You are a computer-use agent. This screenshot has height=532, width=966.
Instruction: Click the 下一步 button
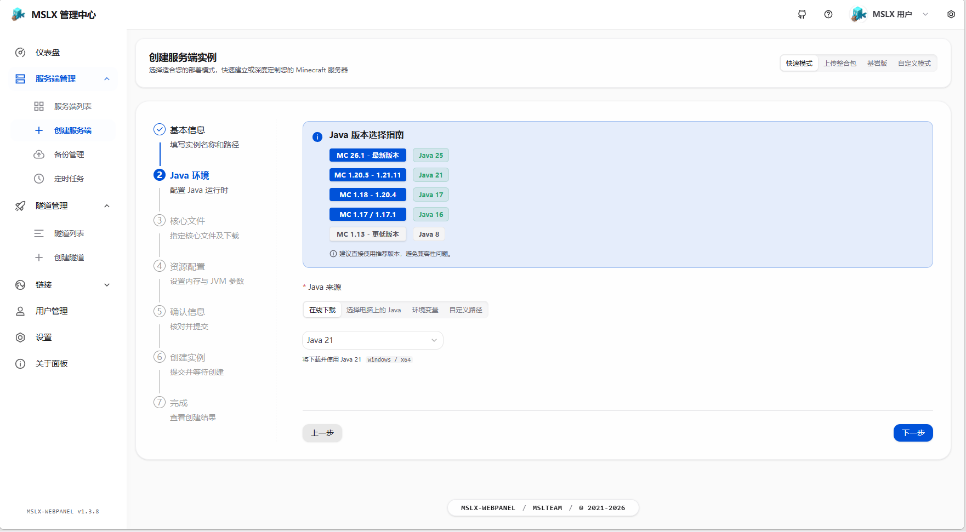click(913, 433)
